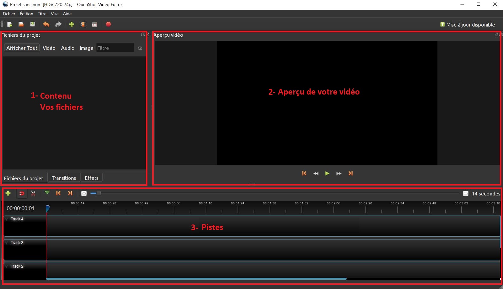Create a new project via toolbar icon
This screenshot has height=289, width=503.
click(10, 24)
